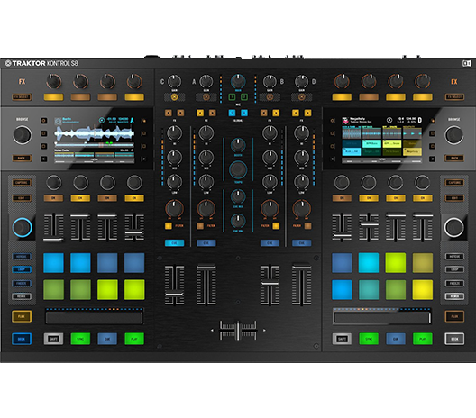
Task: Toggle headphone CUE for channel A
Action: 206,243
